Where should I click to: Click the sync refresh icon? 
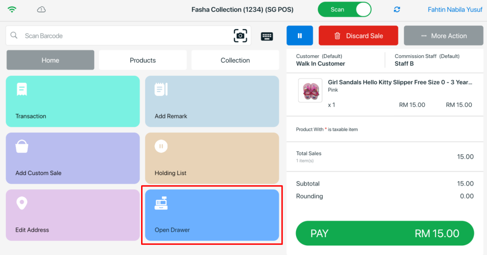click(x=397, y=10)
